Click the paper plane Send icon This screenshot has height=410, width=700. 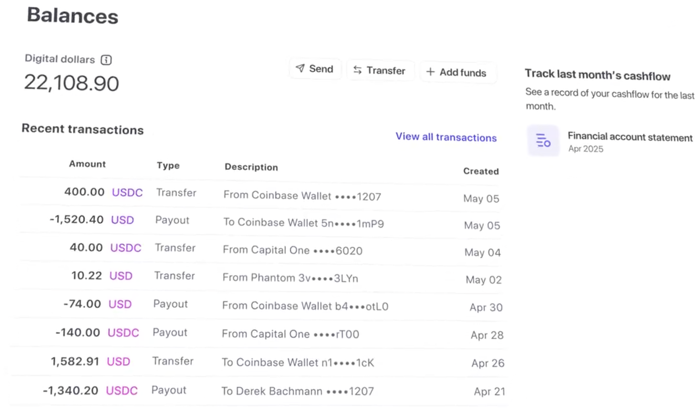[300, 68]
